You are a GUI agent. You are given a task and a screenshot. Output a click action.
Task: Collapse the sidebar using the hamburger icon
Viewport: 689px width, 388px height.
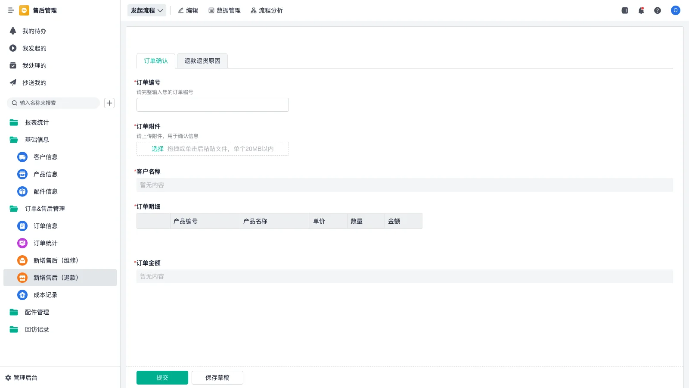click(11, 10)
